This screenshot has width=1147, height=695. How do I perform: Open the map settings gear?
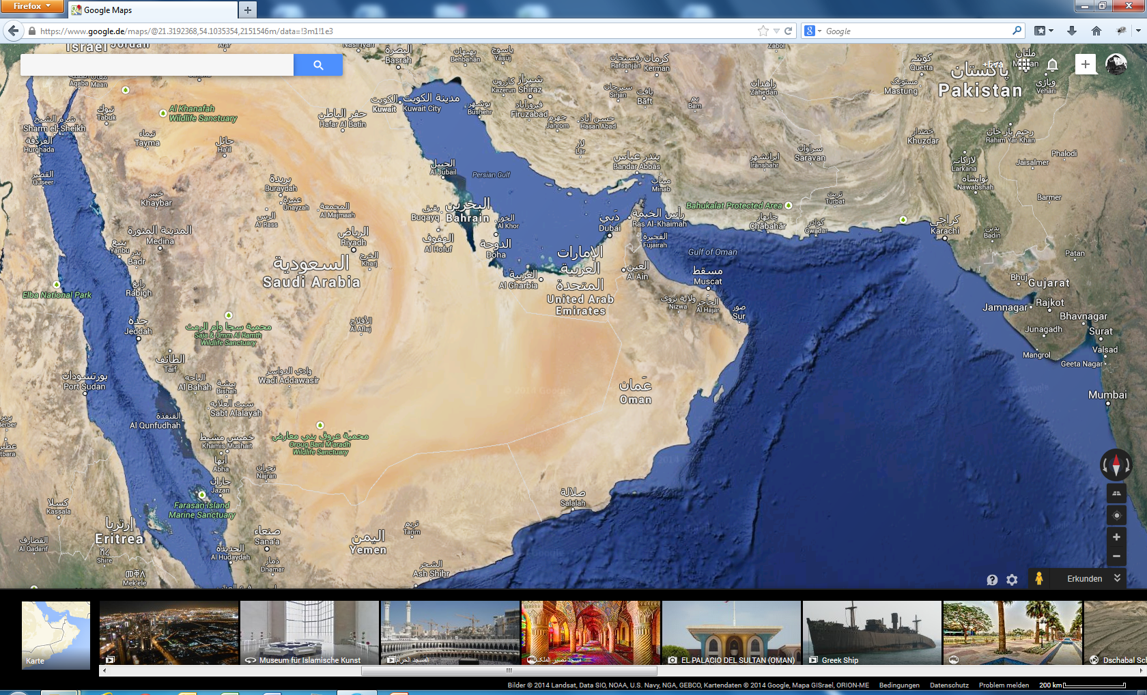click(1012, 580)
